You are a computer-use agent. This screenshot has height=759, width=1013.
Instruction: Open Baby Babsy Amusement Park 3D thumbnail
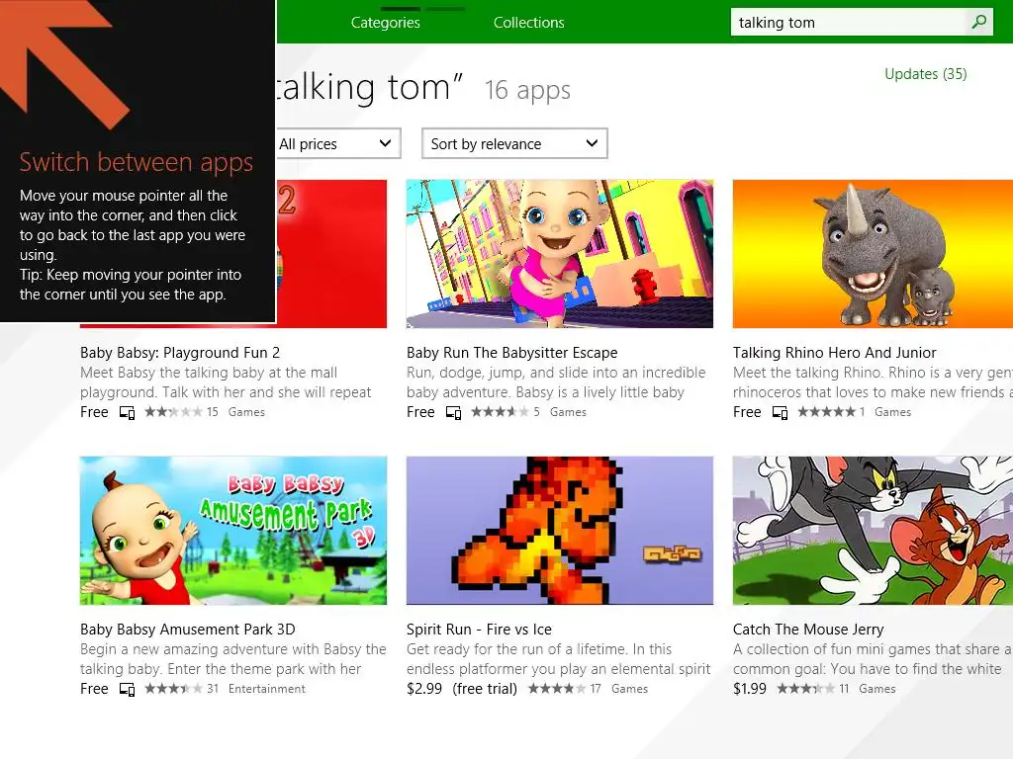tap(233, 531)
